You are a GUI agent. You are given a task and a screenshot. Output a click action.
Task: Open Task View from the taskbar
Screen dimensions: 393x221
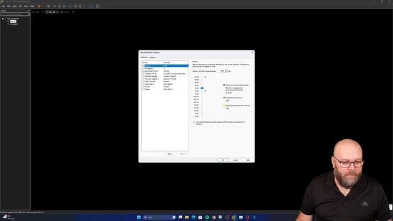pyautogui.click(x=180, y=217)
